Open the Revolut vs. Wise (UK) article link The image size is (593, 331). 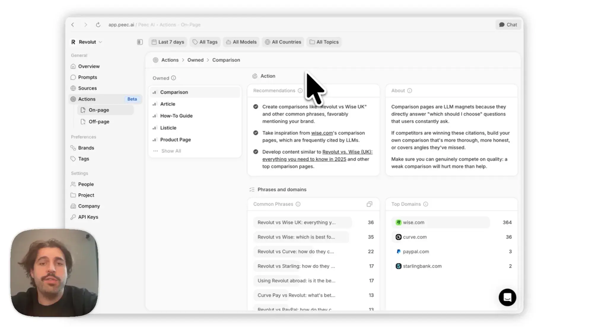[x=317, y=155]
